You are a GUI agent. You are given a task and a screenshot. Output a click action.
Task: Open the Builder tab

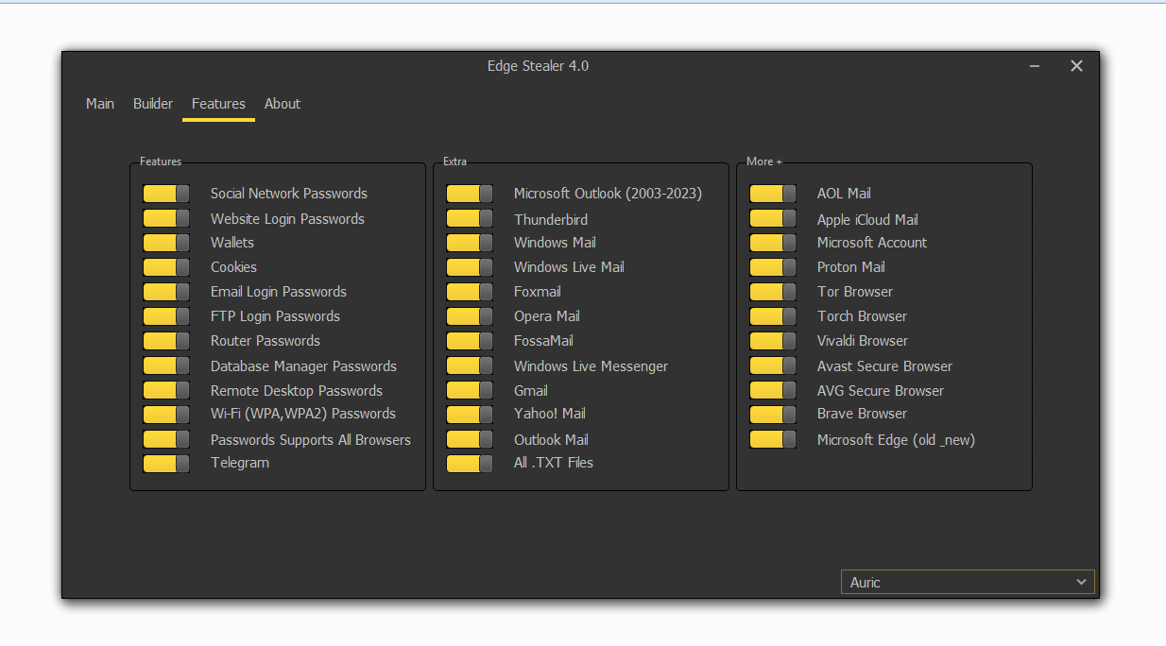[152, 104]
